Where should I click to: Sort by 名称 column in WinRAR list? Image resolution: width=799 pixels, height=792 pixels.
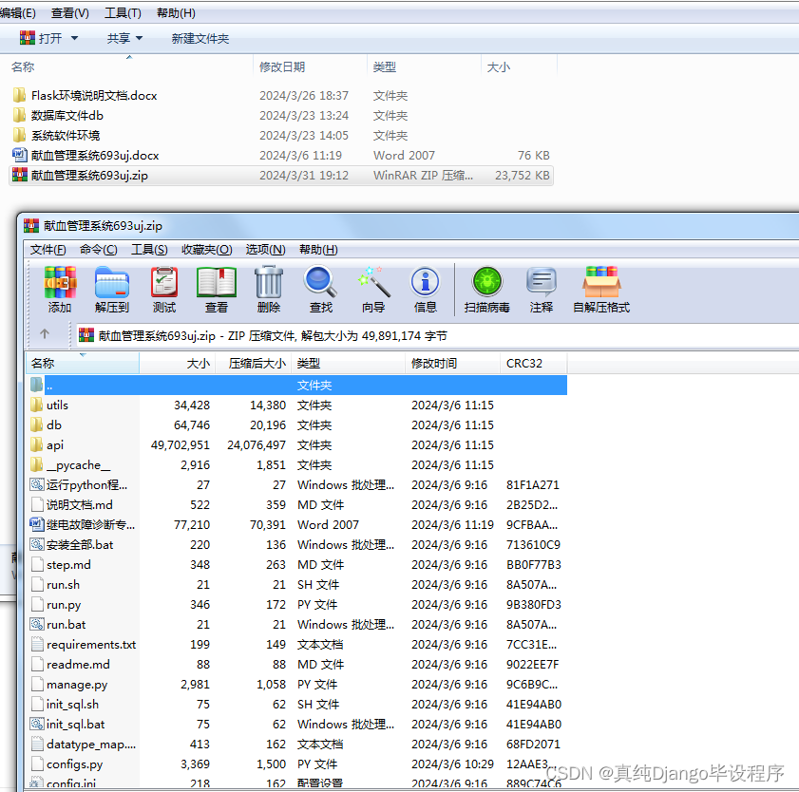(x=83, y=364)
